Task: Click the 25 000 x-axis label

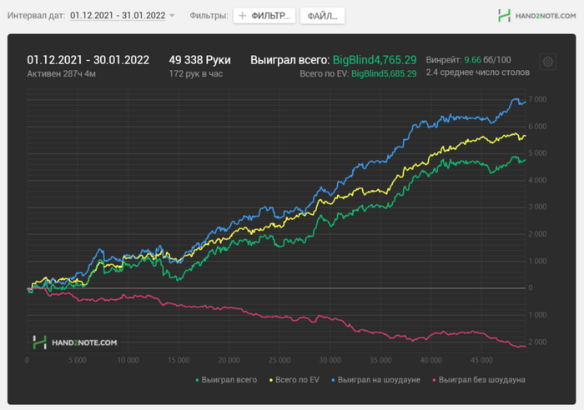Action: click(279, 360)
